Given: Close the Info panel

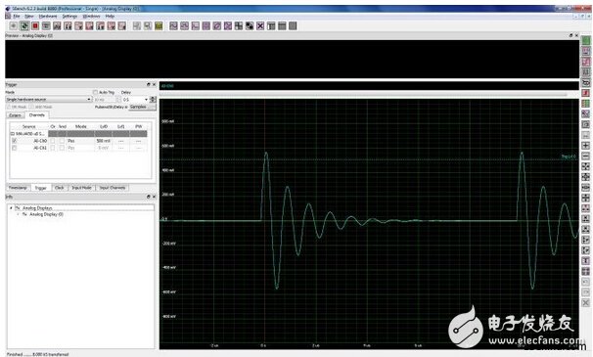Looking at the screenshot, I should [x=154, y=197].
